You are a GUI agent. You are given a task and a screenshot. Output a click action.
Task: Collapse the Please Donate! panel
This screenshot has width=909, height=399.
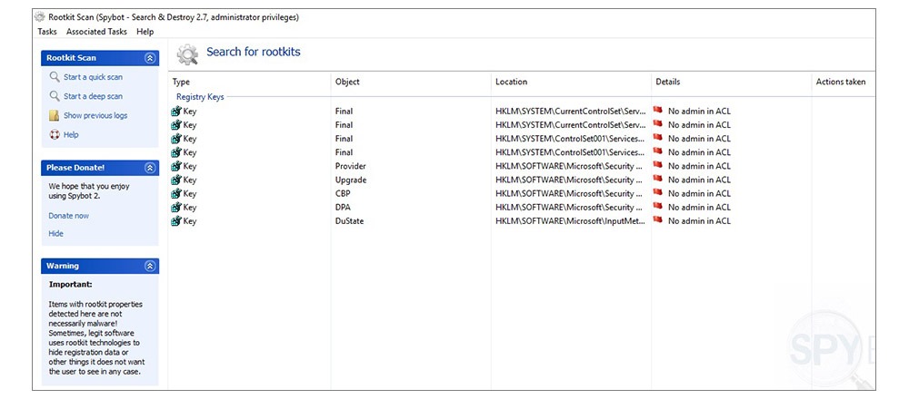point(150,168)
